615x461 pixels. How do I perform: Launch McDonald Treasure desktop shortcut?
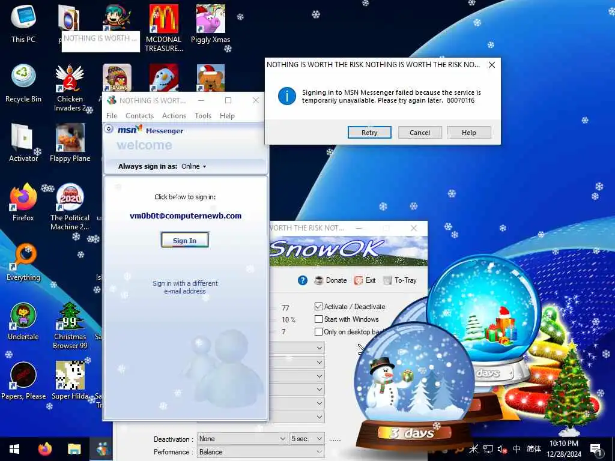point(163,28)
